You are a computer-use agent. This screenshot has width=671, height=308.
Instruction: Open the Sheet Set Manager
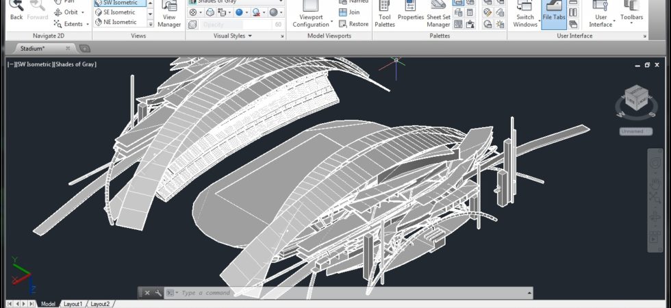click(x=438, y=14)
